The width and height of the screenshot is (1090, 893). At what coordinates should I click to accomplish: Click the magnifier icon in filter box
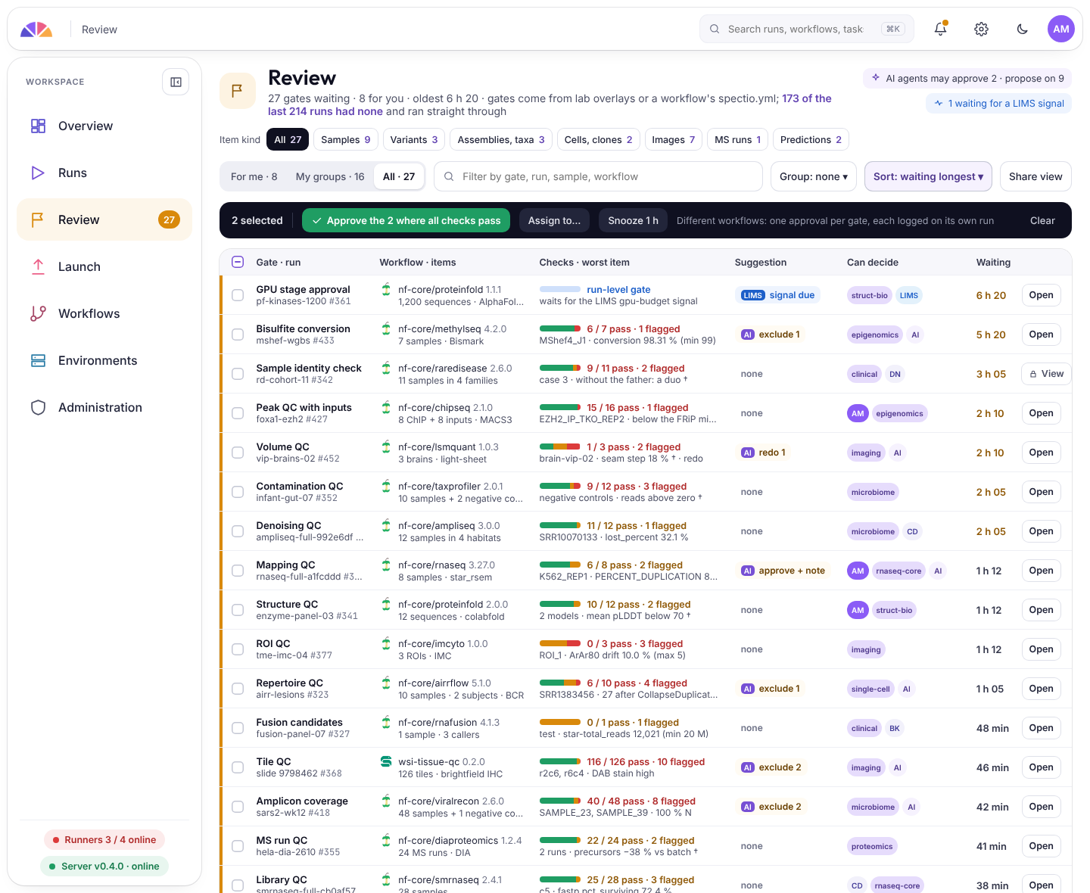[449, 176]
